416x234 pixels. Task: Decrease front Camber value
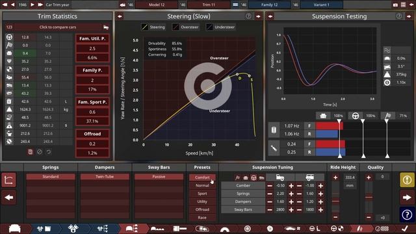point(270,186)
